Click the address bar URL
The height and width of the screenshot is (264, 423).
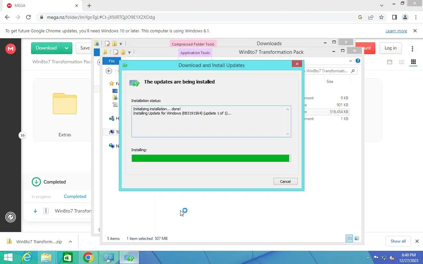click(x=101, y=17)
